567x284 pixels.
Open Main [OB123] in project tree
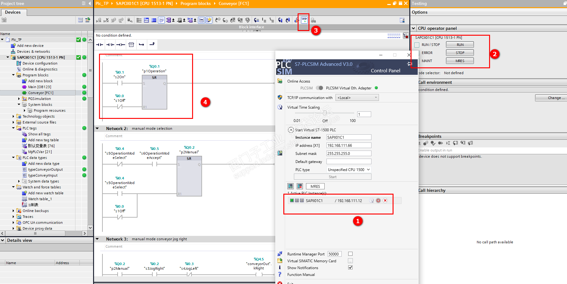(40, 87)
